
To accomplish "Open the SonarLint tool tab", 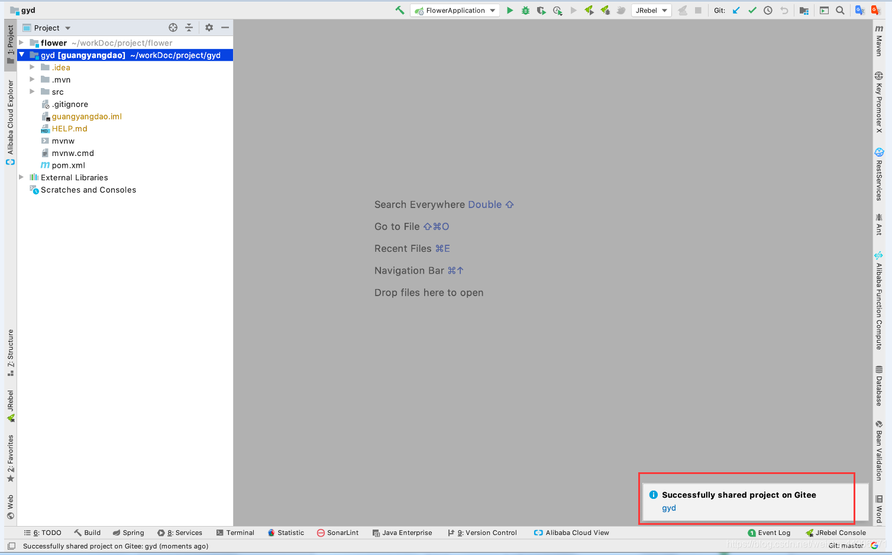I will point(338,533).
